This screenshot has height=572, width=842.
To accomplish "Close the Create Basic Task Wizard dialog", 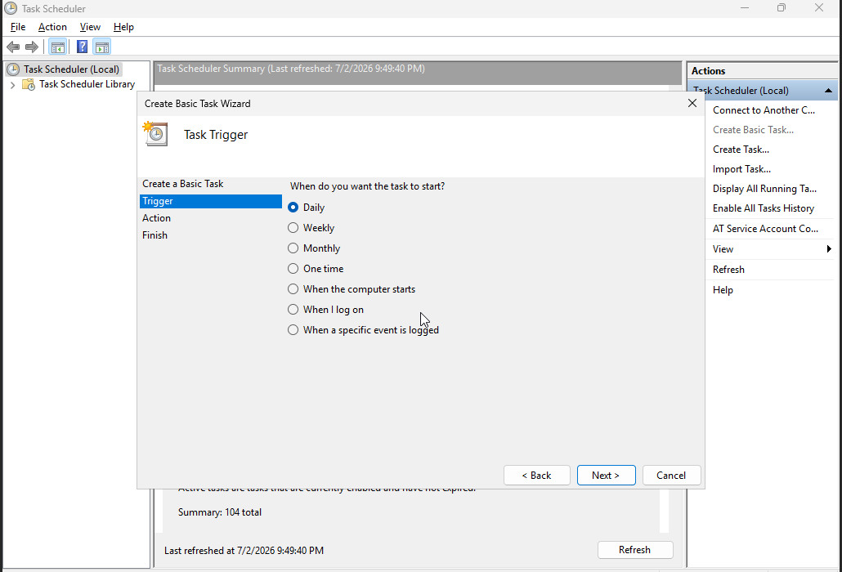I will click(692, 103).
